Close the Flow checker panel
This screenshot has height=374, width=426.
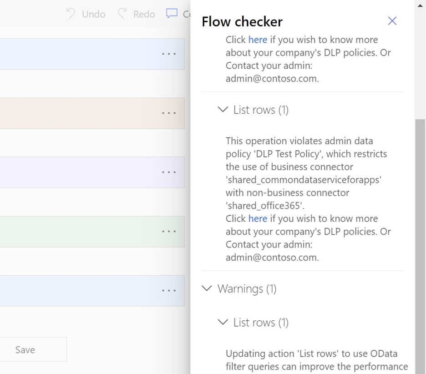pos(392,21)
